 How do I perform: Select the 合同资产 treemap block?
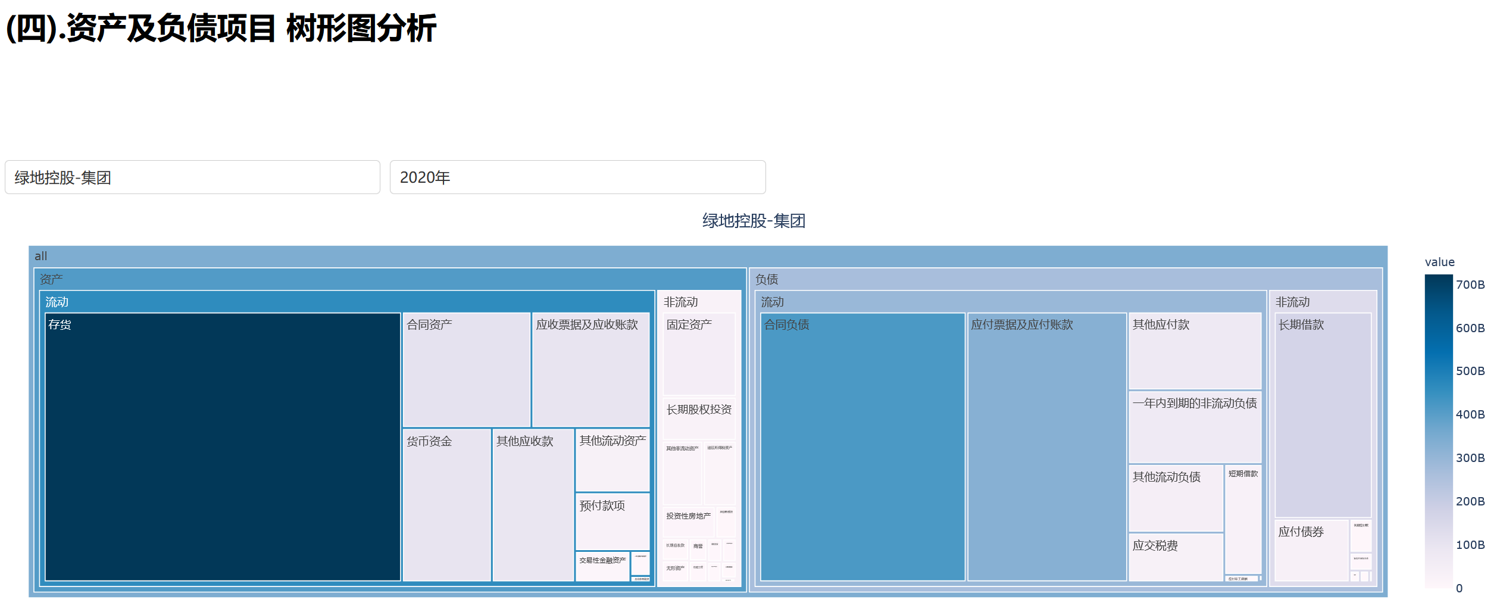(x=466, y=370)
